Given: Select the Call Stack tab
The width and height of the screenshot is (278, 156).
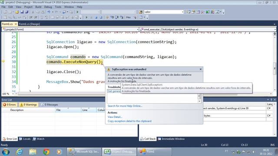Looking at the screenshot, I should pos(148,139).
